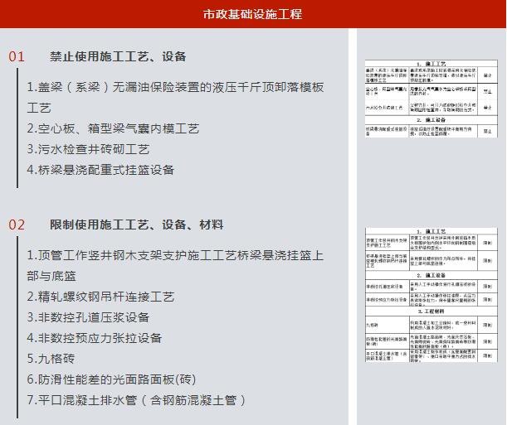Select the red 02 section number
Screen dimensions: 507x425
(17, 225)
